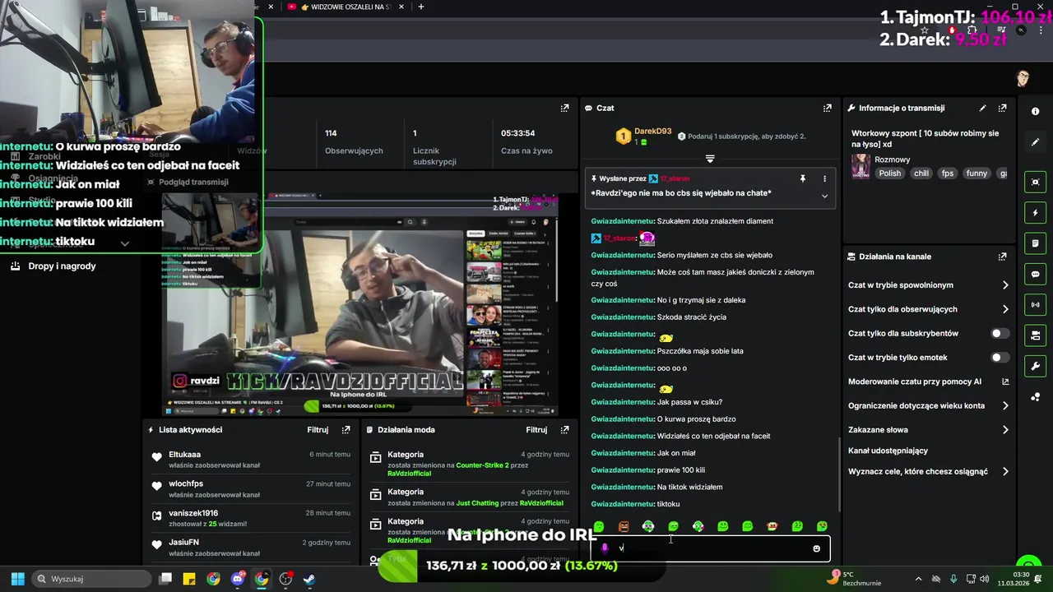Pop out the Informacje o transmisji panel
Image resolution: width=1053 pixels, height=592 pixels.
pyautogui.click(x=1002, y=108)
